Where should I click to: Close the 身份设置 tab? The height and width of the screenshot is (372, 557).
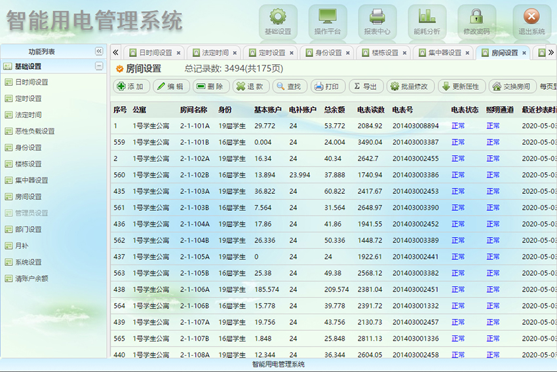pos(348,53)
